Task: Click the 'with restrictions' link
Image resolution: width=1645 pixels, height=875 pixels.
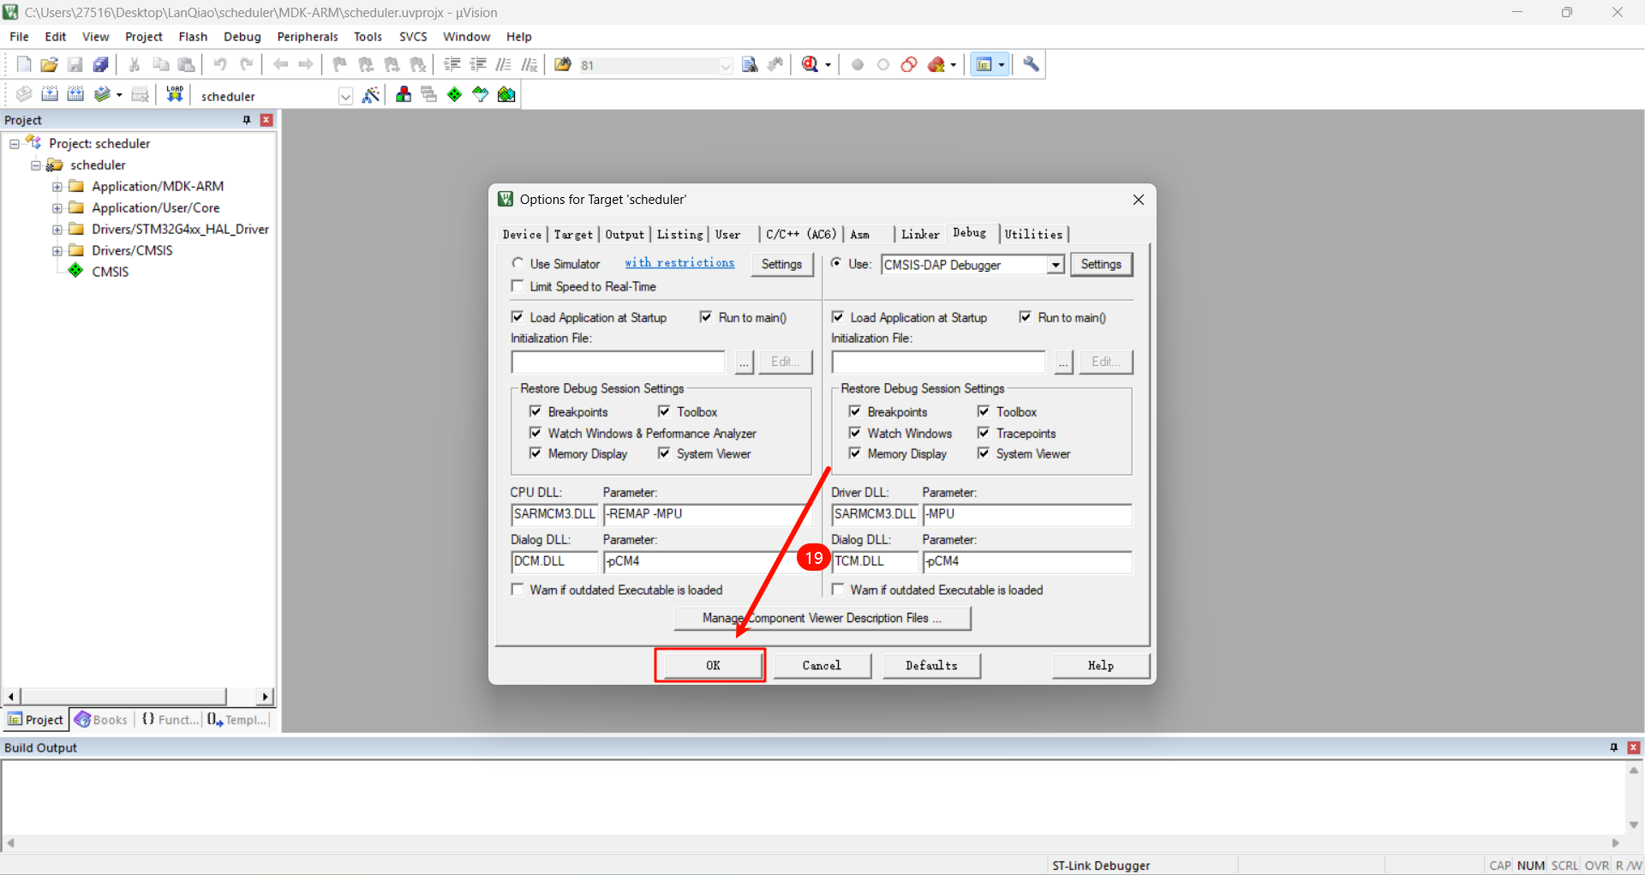Action: (679, 263)
